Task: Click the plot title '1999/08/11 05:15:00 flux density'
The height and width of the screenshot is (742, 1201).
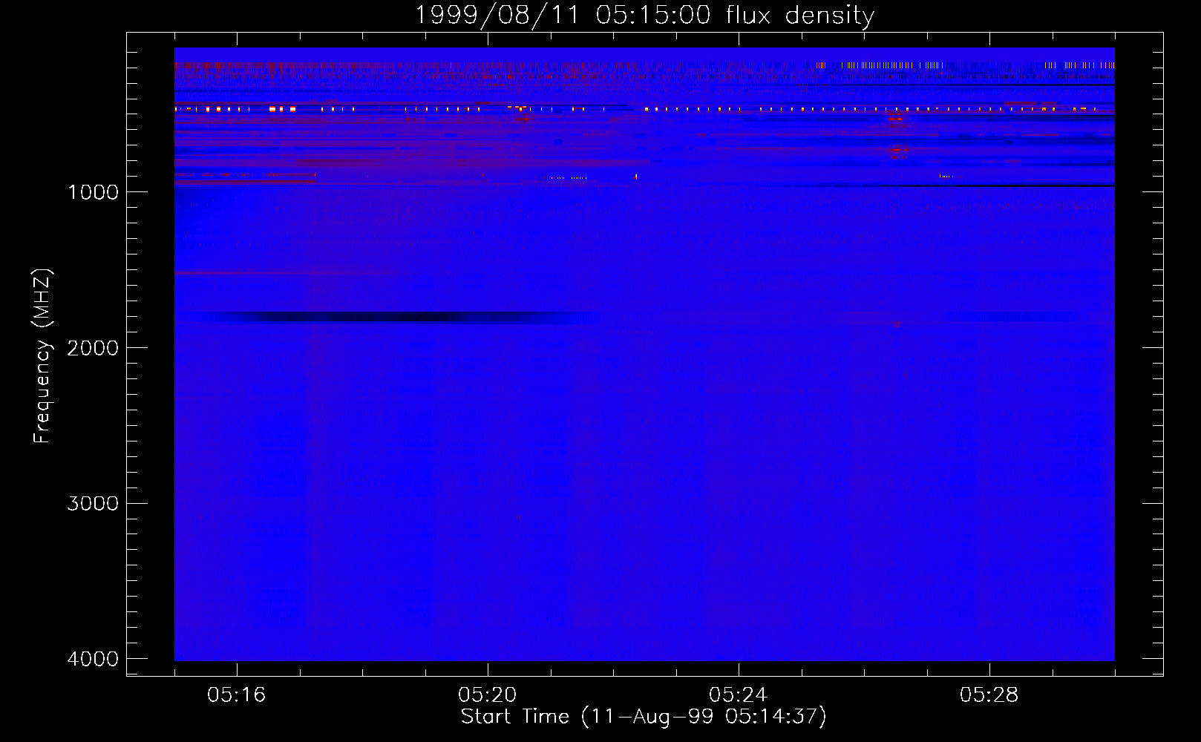Action: coord(644,15)
